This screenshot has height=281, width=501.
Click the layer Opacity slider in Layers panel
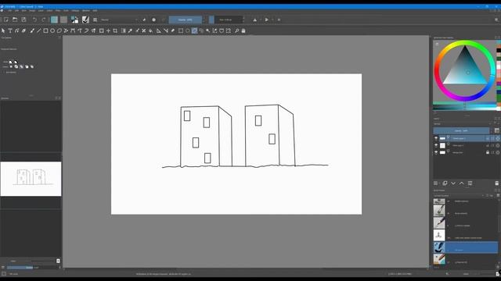tap(461, 130)
